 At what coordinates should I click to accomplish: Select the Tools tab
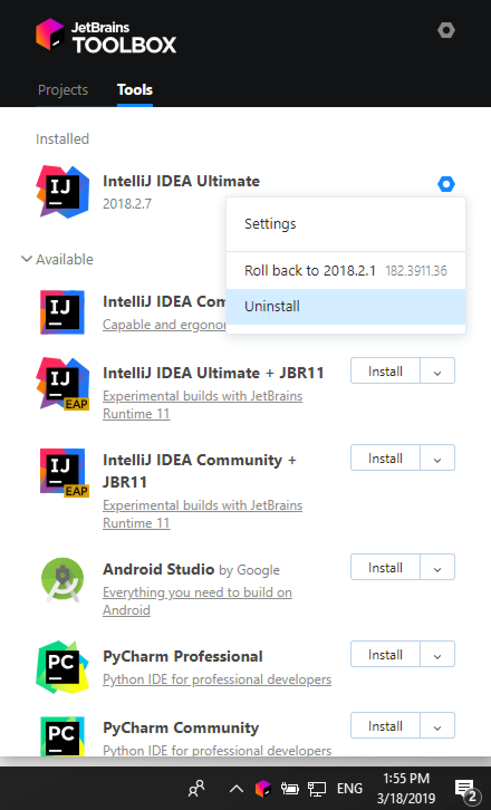(x=135, y=90)
